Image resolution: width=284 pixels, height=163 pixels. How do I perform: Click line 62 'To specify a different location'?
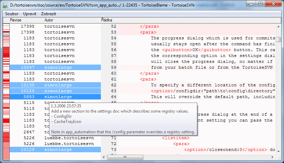213,85
